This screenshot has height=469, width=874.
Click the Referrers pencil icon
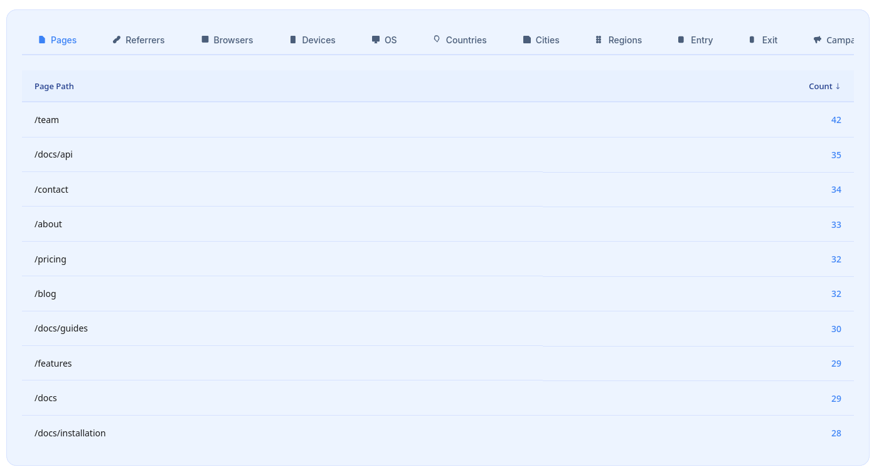(x=116, y=39)
